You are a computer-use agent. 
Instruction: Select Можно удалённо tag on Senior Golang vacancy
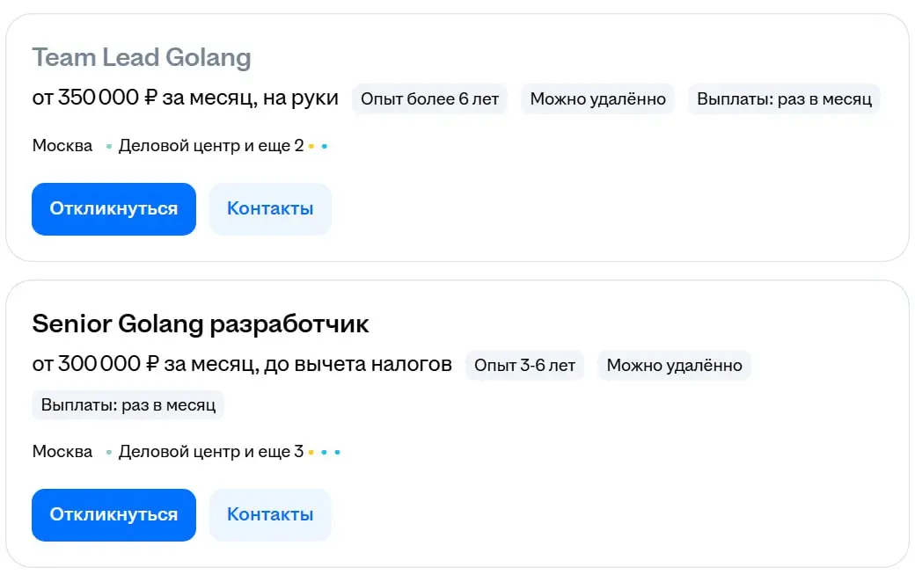[x=675, y=365]
